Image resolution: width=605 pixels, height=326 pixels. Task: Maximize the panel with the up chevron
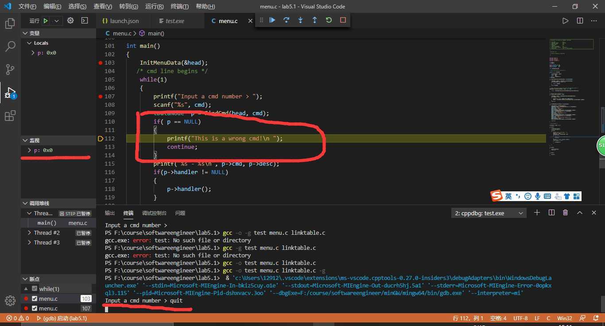(580, 213)
